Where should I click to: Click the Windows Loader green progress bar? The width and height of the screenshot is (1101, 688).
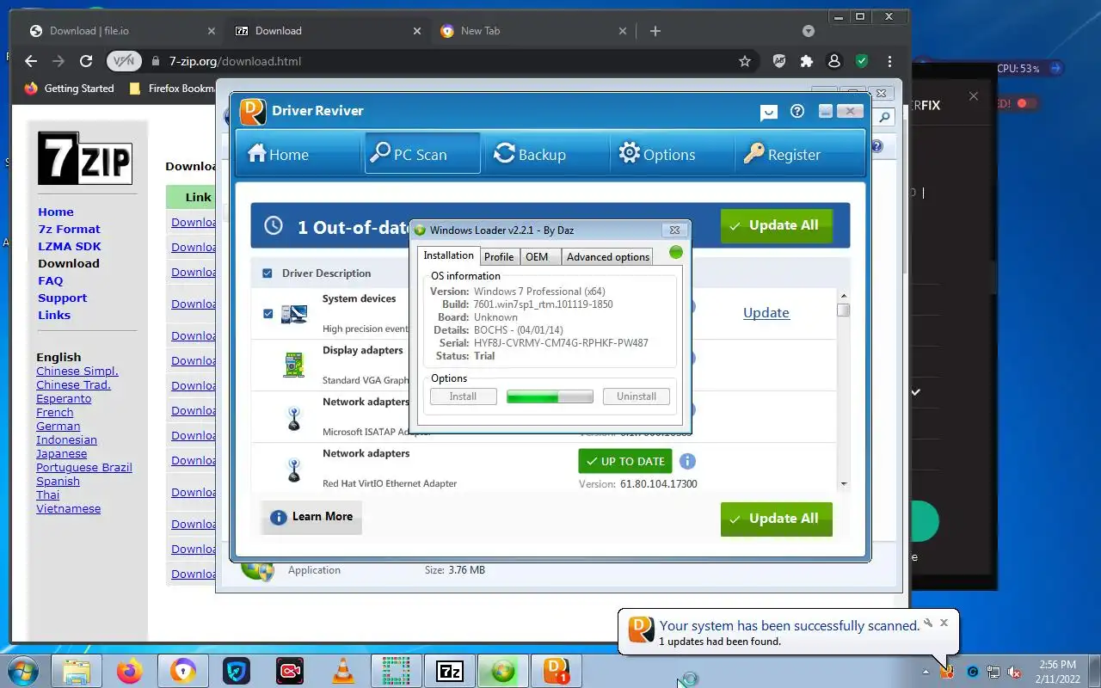click(x=550, y=396)
